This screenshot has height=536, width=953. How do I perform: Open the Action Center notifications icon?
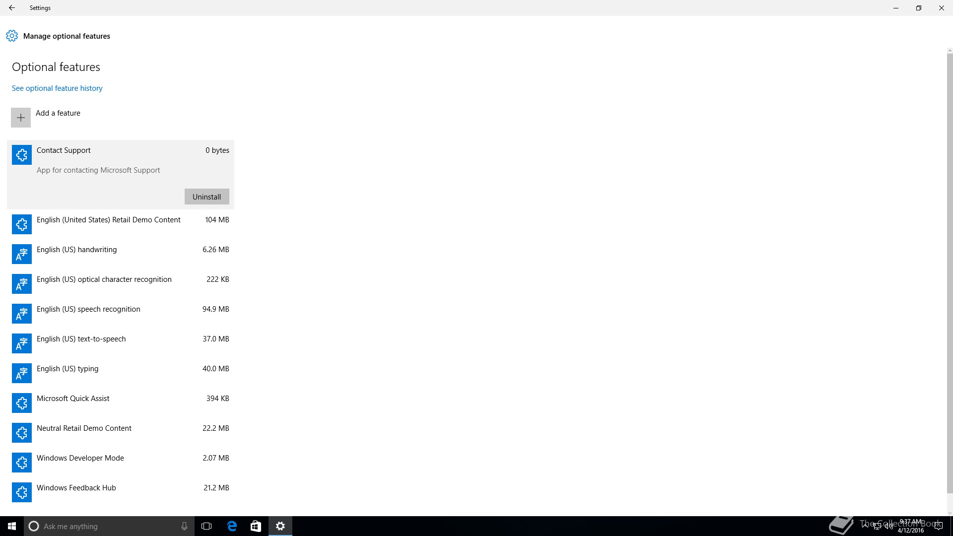pyautogui.click(x=938, y=526)
